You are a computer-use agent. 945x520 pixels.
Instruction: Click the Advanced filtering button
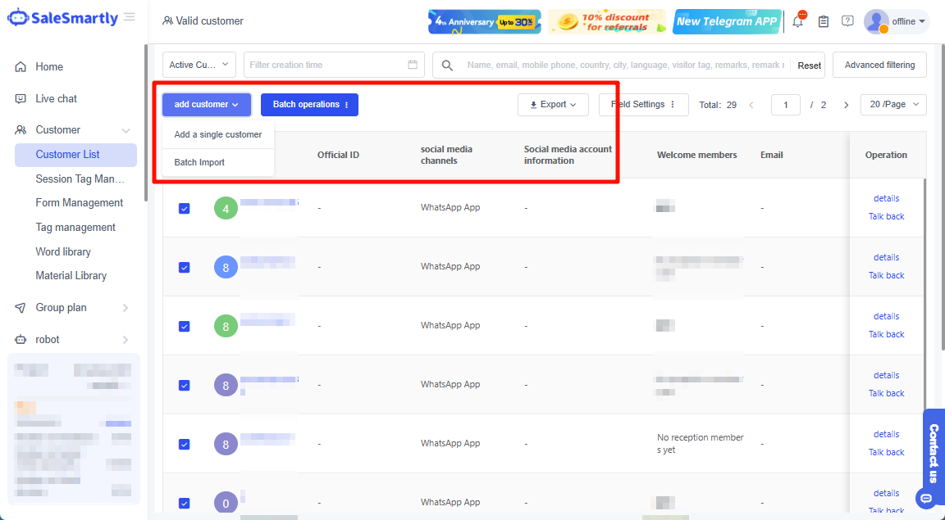[879, 65]
